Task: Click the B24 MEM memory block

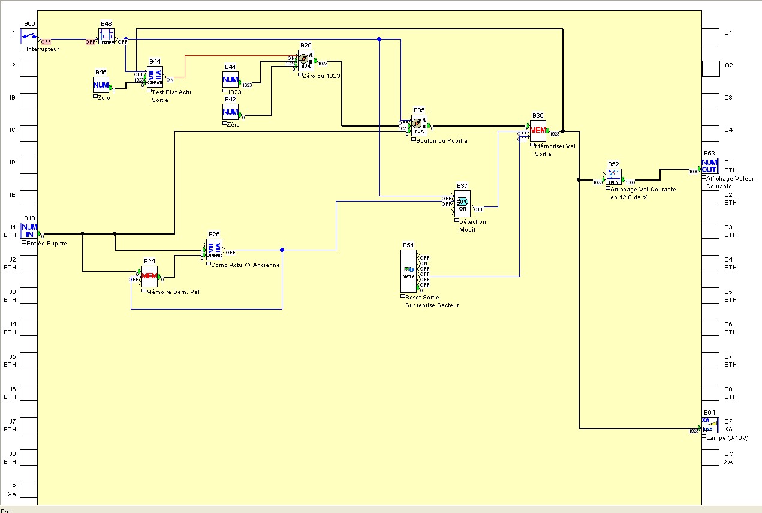Action: click(149, 275)
